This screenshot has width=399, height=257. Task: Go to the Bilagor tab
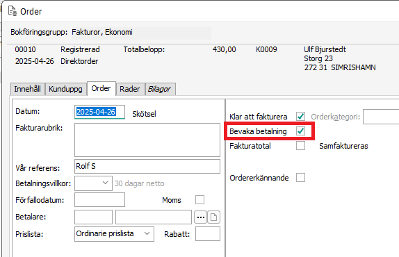point(160,89)
